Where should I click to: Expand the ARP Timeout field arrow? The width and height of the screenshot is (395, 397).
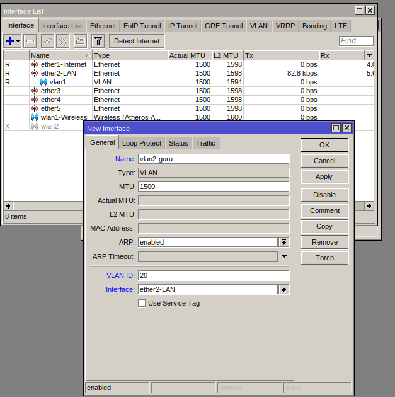tap(283, 256)
